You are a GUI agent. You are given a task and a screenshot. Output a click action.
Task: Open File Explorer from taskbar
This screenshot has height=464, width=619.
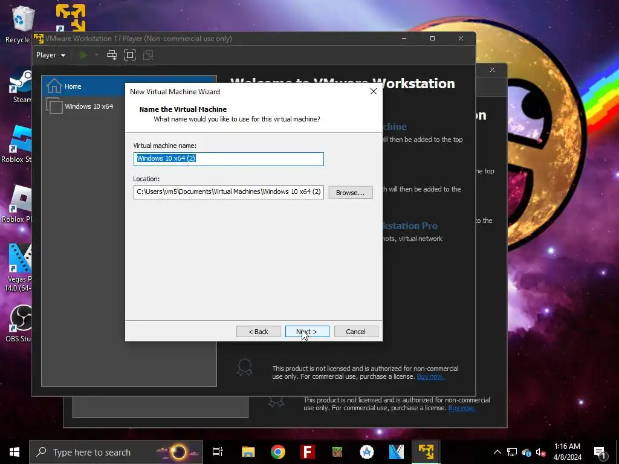click(x=248, y=452)
